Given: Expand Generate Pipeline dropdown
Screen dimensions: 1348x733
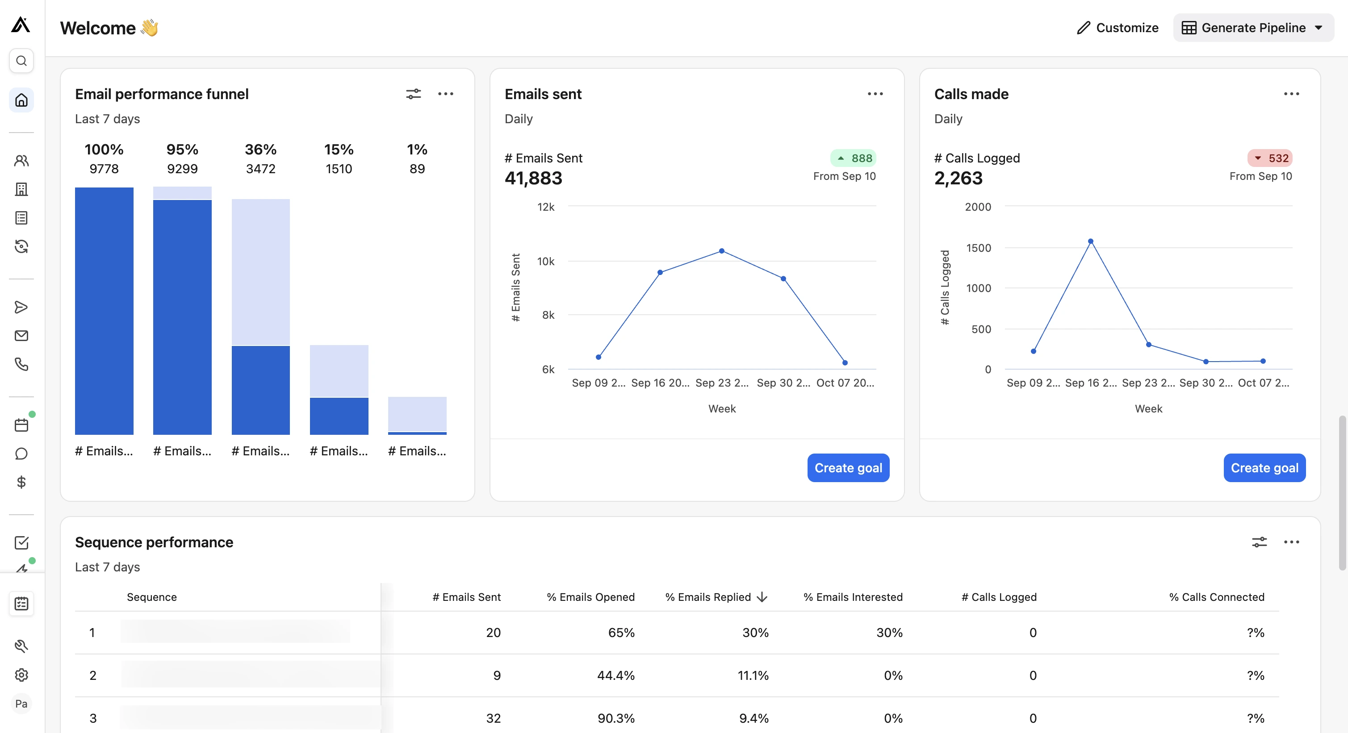Looking at the screenshot, I should [1319, 28].
